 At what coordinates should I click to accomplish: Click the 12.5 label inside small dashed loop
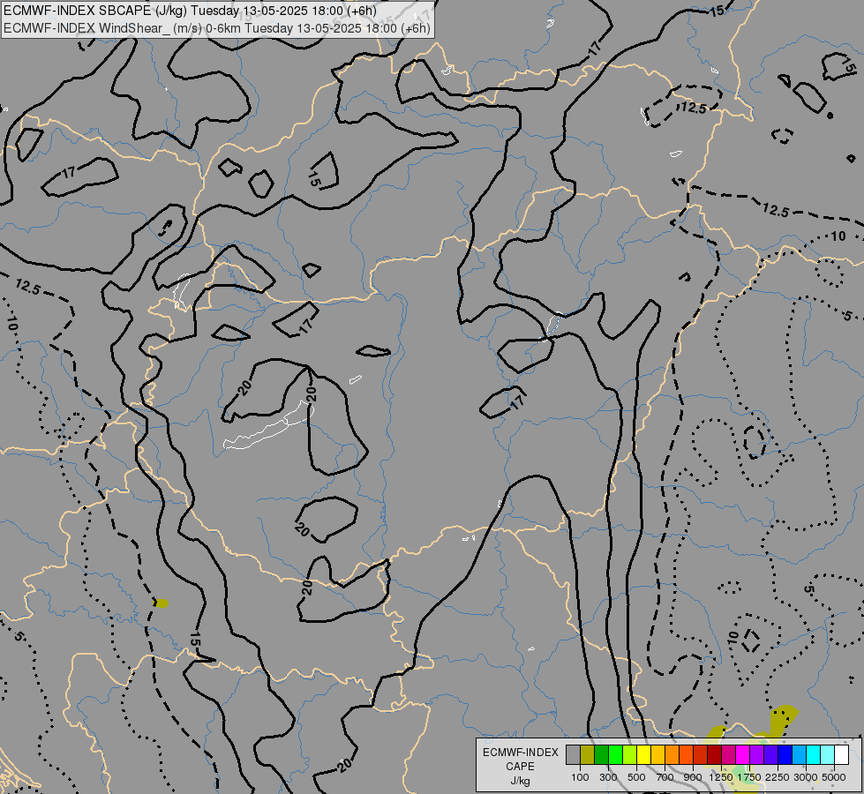693,108
